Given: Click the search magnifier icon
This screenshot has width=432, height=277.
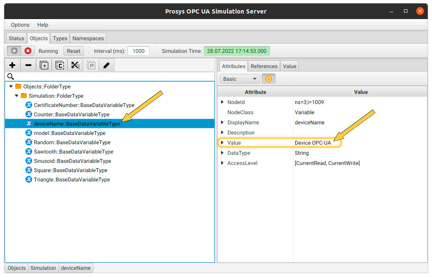Looking at the screenshot, I should pos(11,77).
